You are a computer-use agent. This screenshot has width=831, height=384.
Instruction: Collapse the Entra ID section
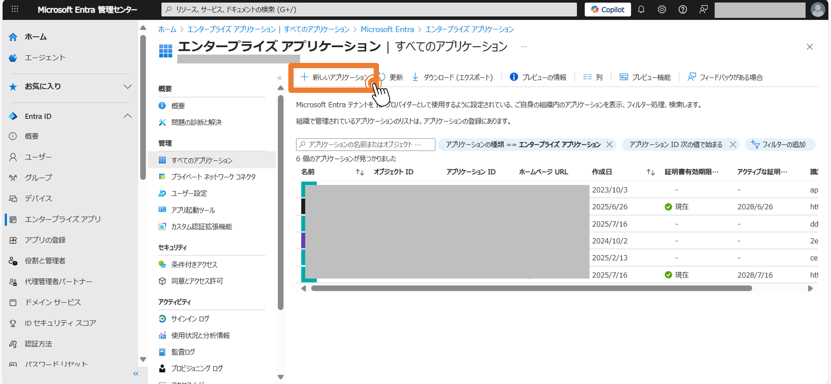[x=127, y=116]
